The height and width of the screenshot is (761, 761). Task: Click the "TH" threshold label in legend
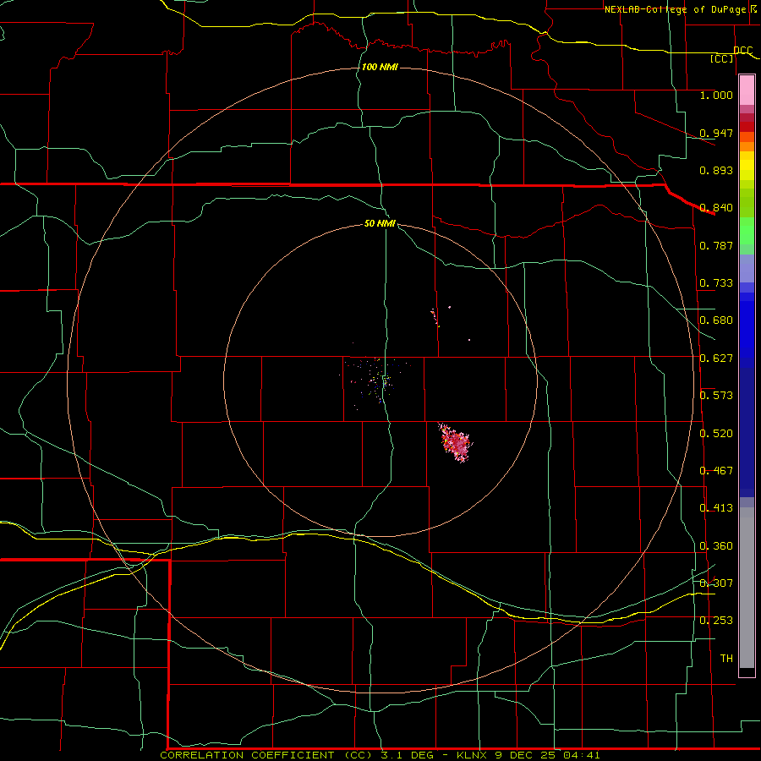tap(726, 659)
